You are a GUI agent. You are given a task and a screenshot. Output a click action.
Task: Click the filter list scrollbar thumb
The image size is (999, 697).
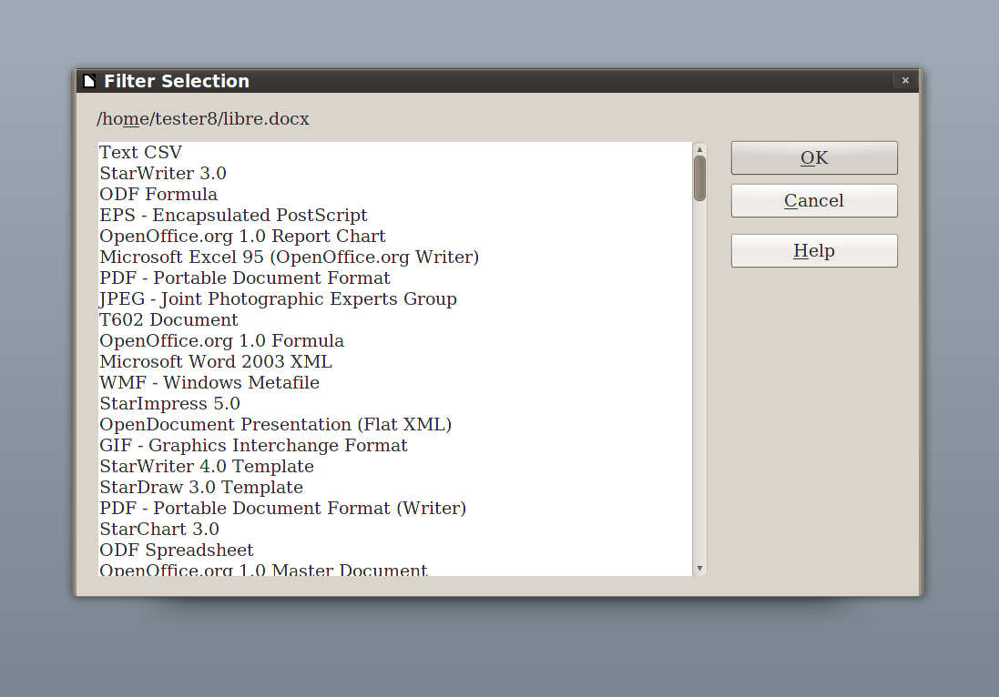(699, 177)
